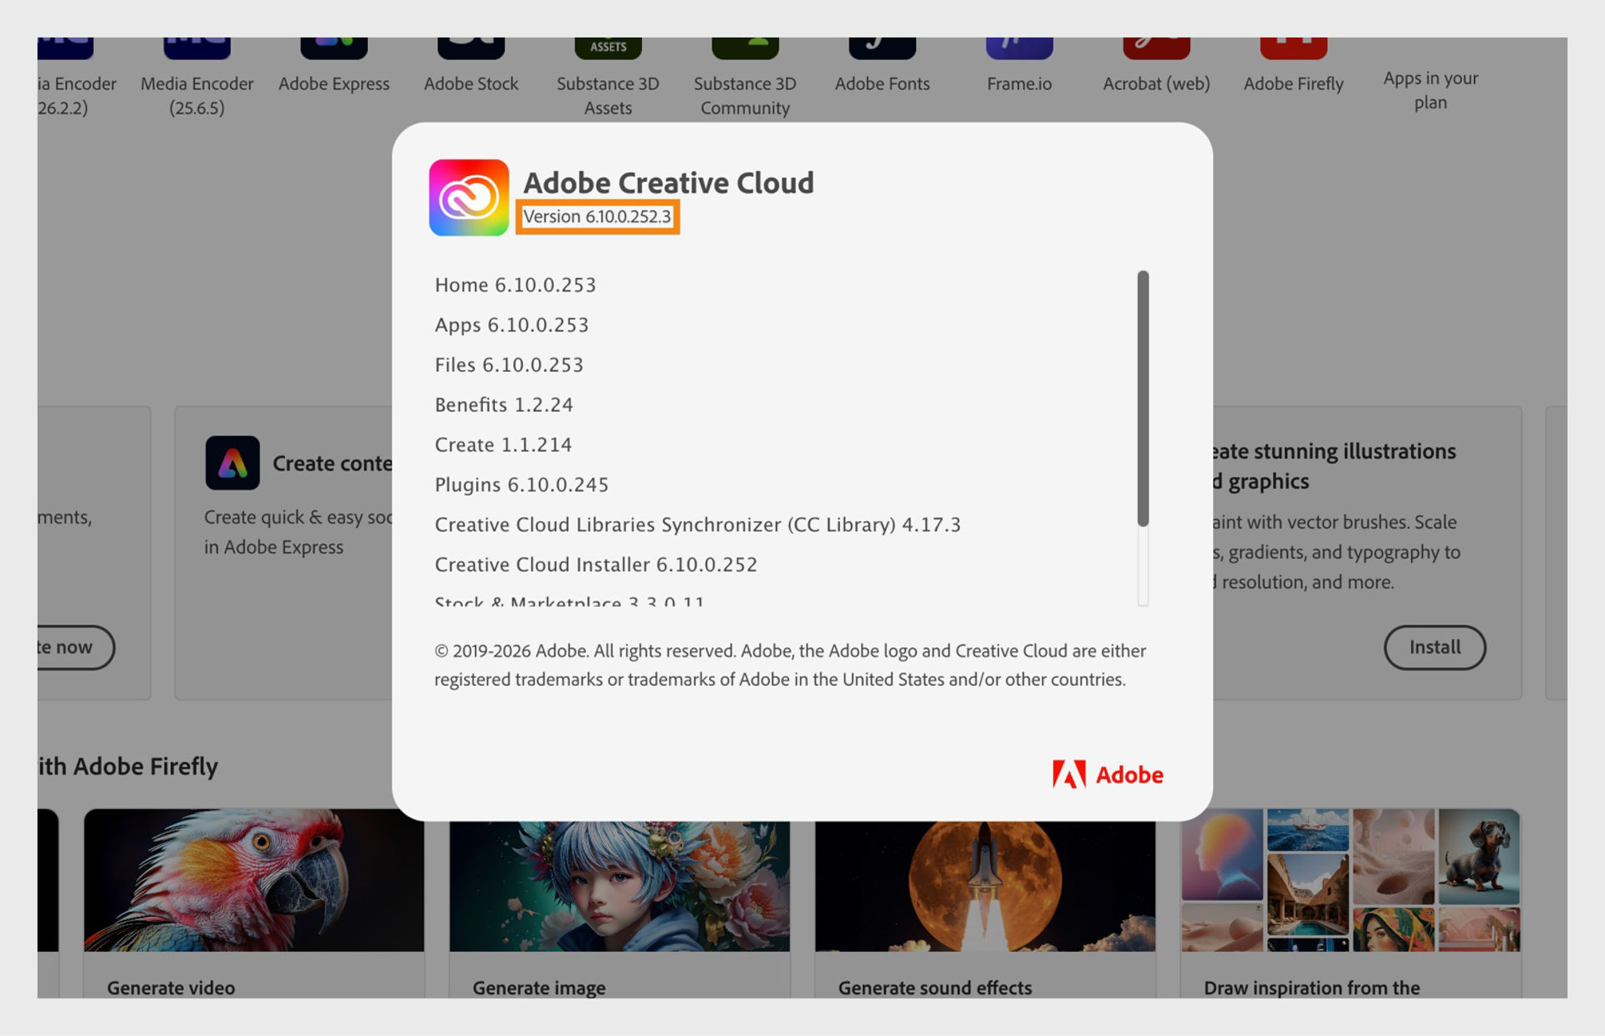The height and width of the screenshot is (1036, 1605).
Task: Select the Home 6.10.0.253 row
Action: (x=516, y=285)
